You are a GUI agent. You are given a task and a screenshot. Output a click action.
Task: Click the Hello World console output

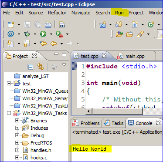pyautogui.click(x=89, y=149)
